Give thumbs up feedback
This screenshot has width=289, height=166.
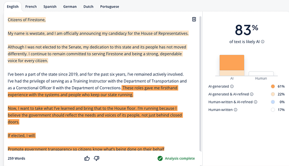pyautogui.click(x=87, y=158)
